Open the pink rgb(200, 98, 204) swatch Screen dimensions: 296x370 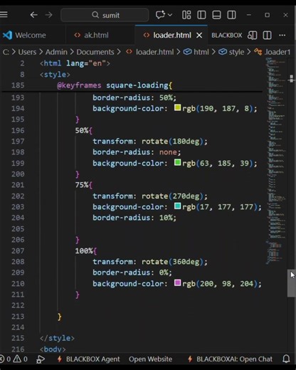[177, 282]
